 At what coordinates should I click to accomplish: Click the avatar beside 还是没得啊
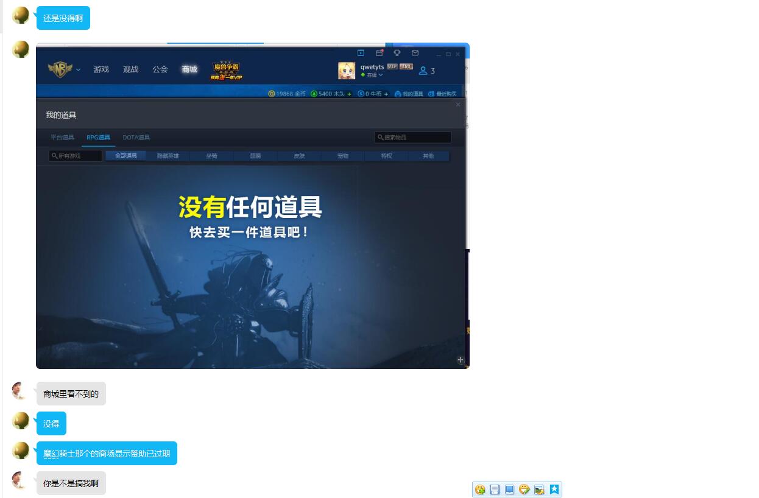21,15
